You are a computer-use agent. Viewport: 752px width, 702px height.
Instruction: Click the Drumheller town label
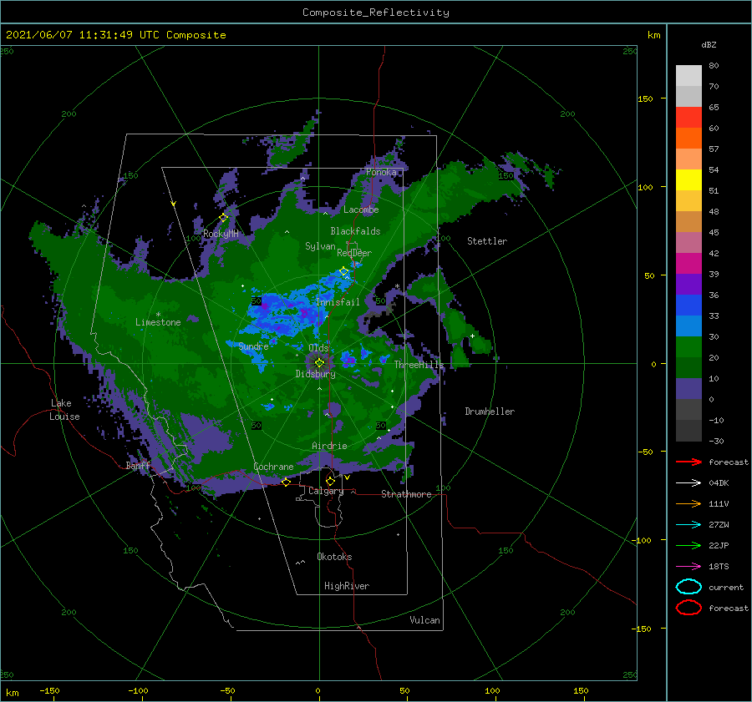tap(490, 412)
